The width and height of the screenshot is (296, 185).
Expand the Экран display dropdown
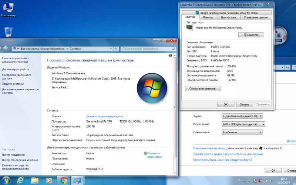tap(242, 116)
